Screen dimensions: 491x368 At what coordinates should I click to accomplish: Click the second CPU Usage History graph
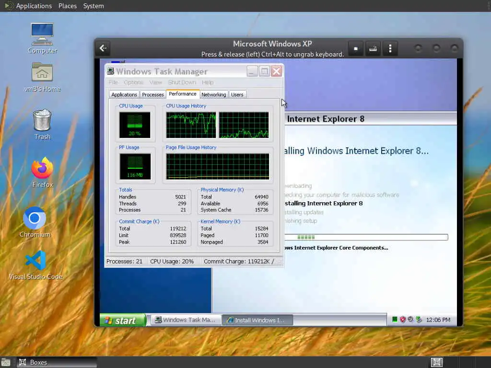(244, 125)
